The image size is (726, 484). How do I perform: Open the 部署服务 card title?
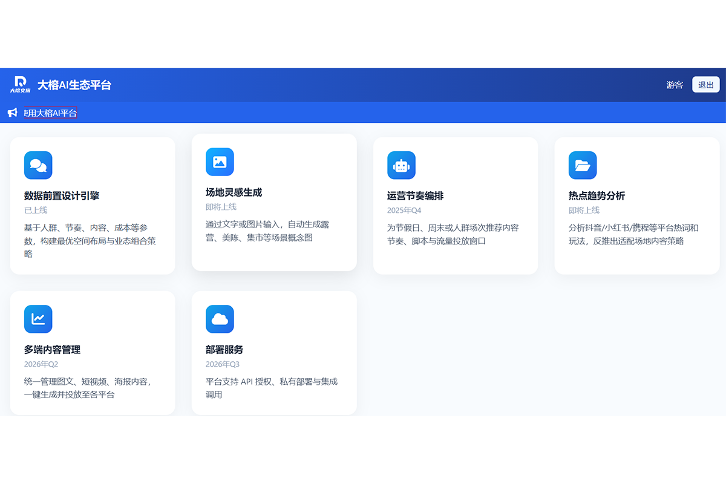[x=224, y=350]
